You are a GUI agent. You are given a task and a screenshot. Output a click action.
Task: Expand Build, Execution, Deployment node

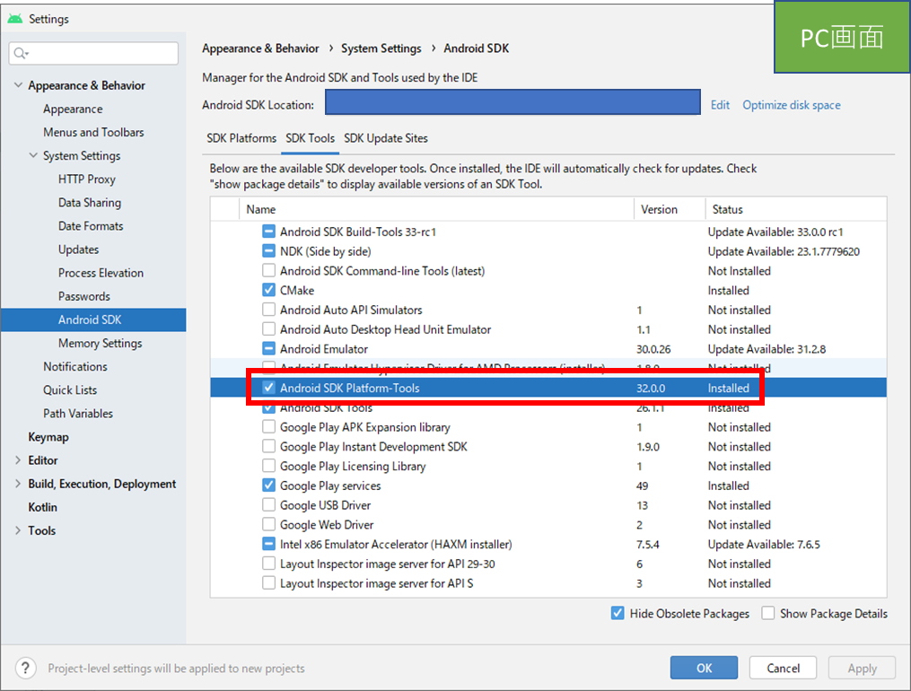[x=18, y=484]
